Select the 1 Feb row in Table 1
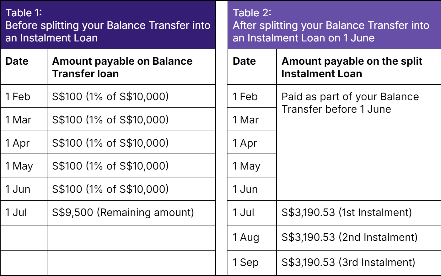Screen dimensions: 441x276 (108, 96)
